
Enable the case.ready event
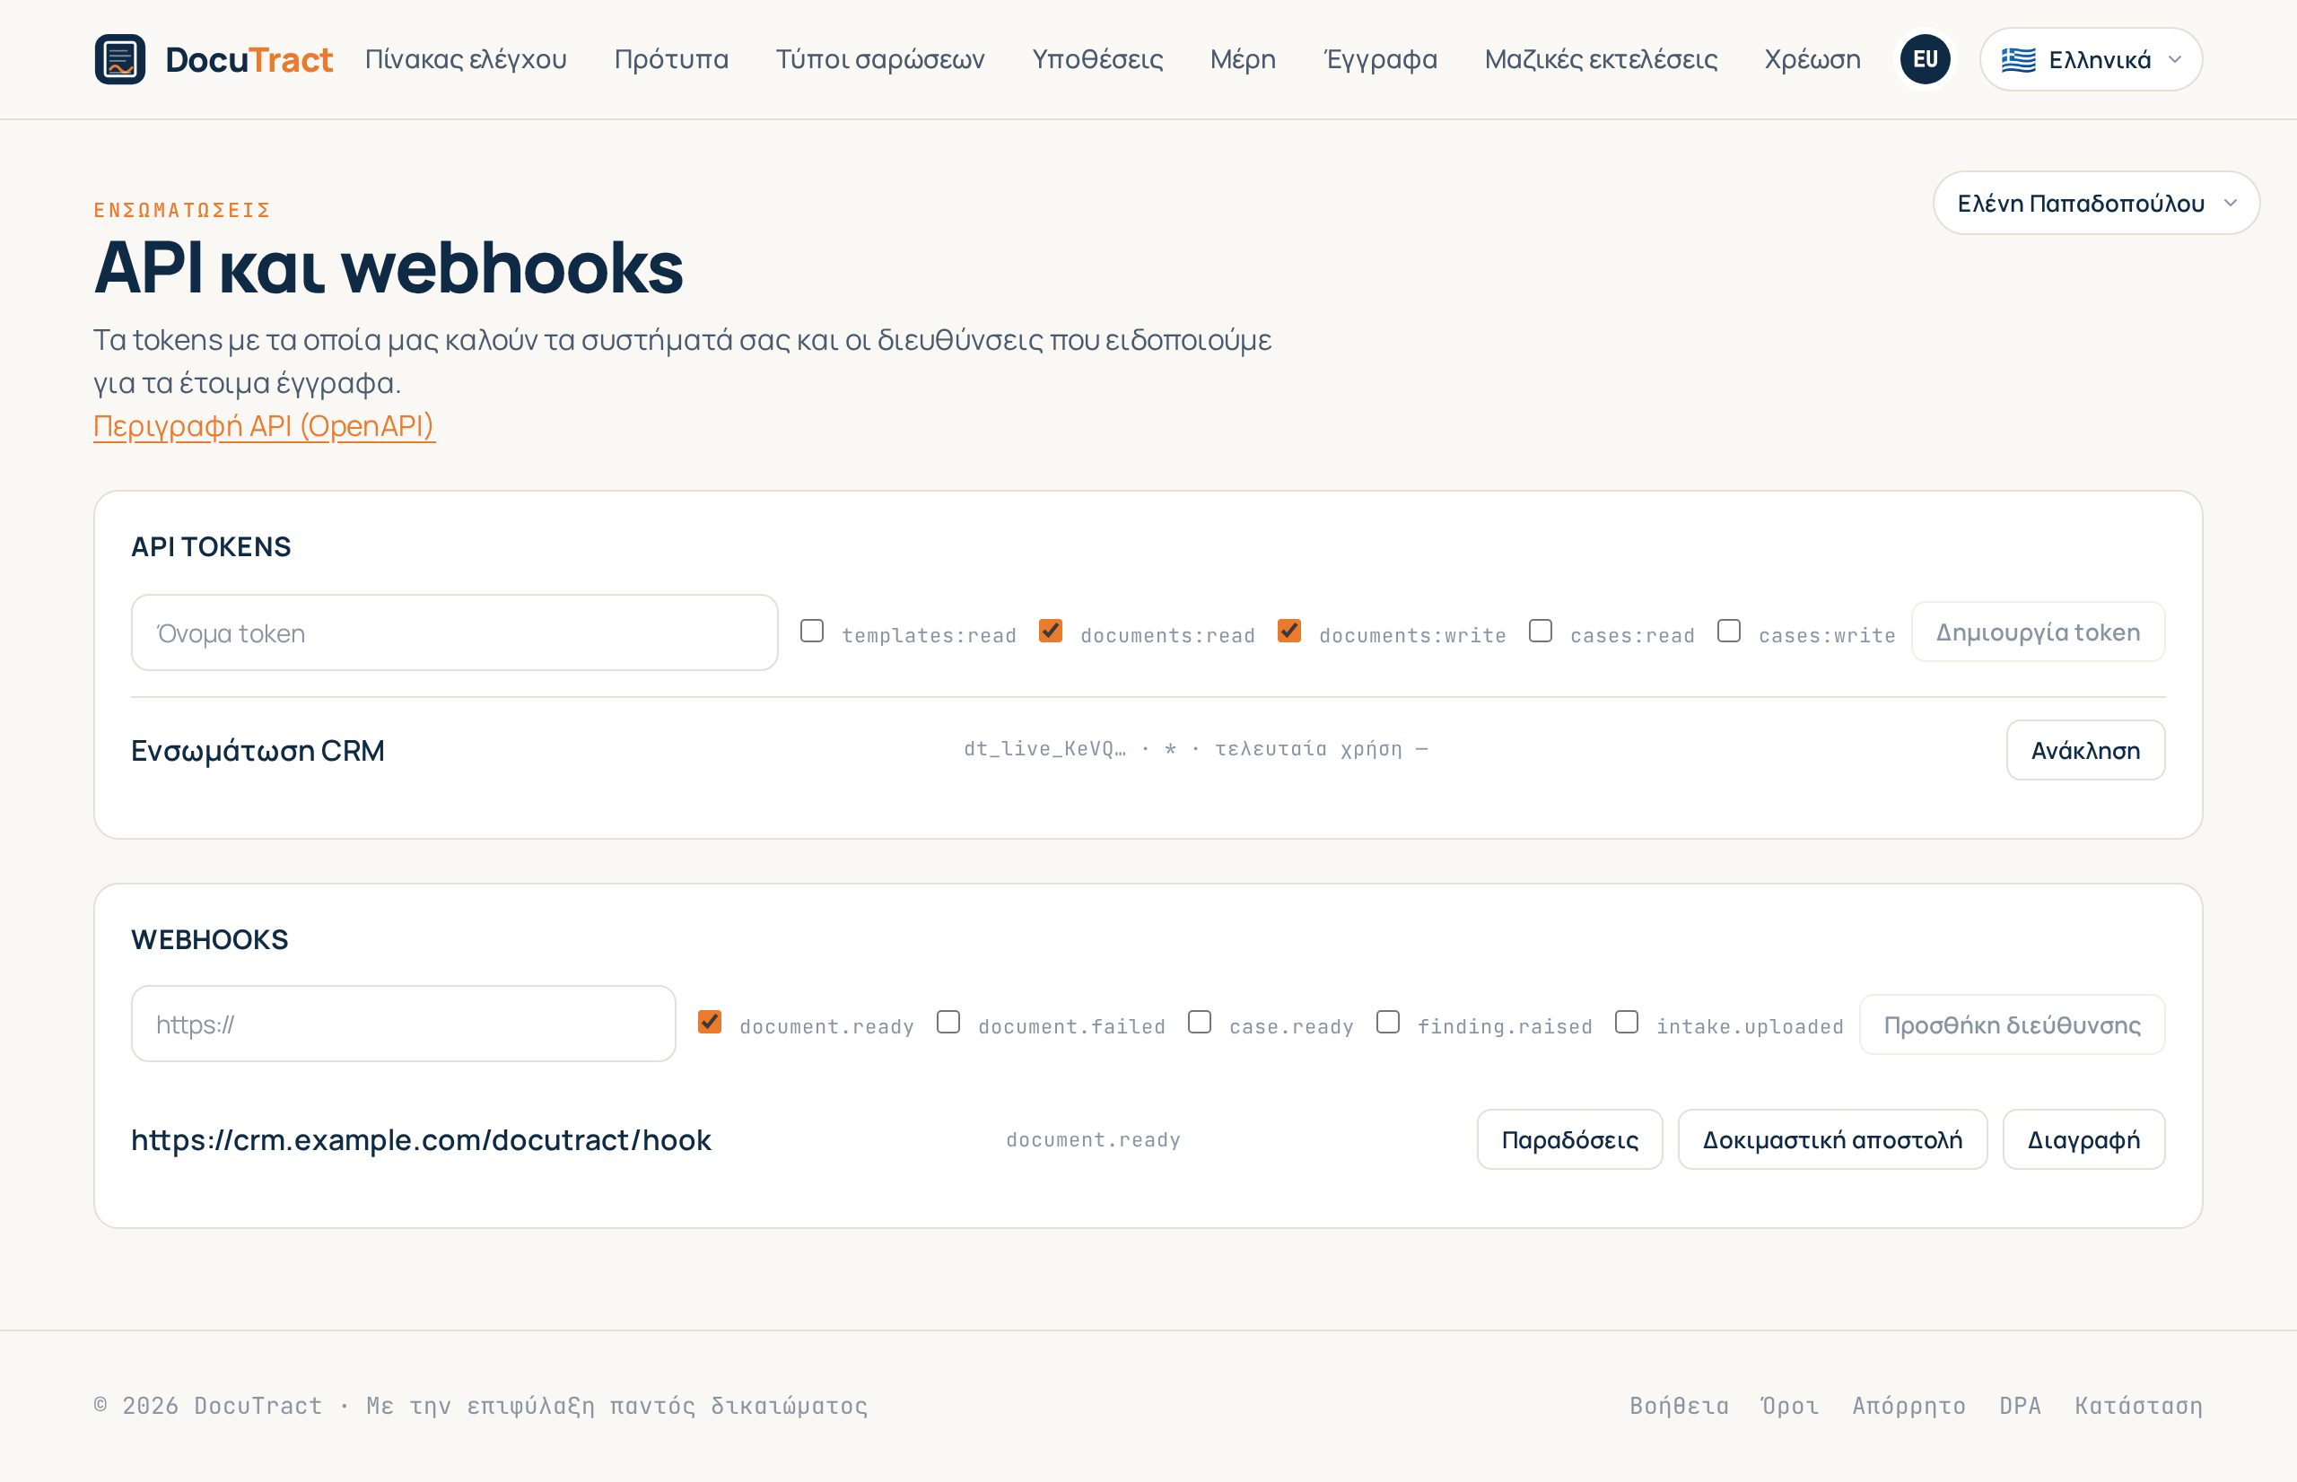[1200, 1022]
